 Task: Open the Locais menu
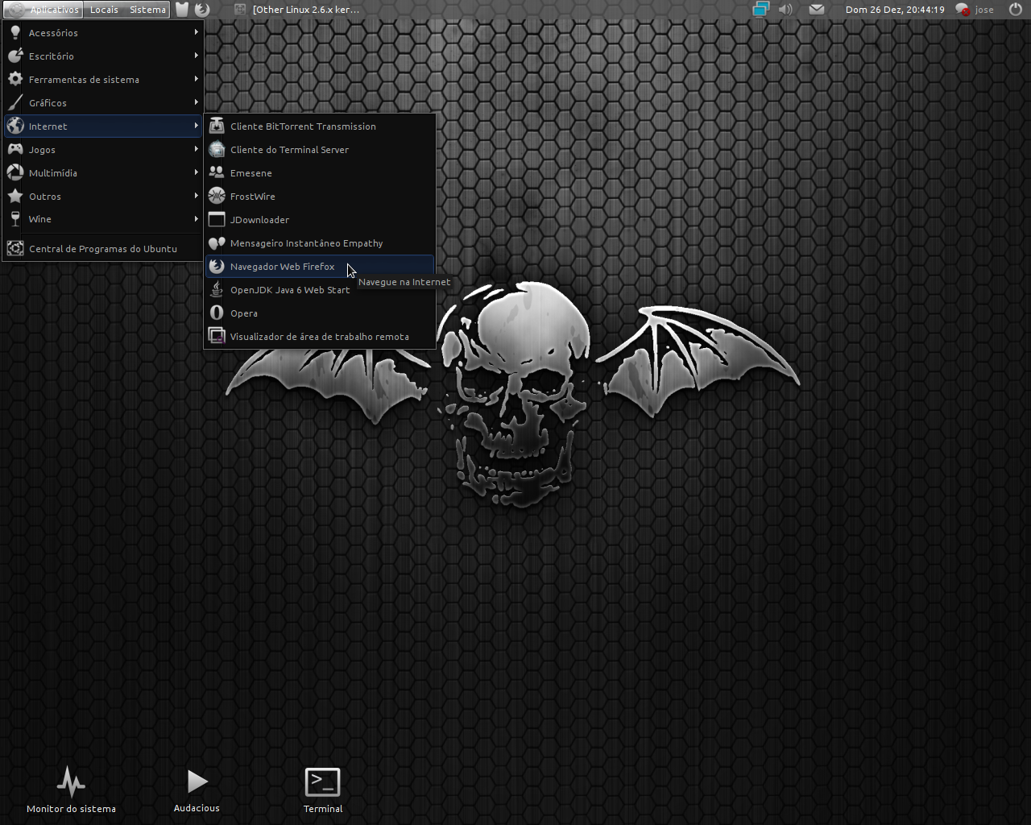(104, 10)
